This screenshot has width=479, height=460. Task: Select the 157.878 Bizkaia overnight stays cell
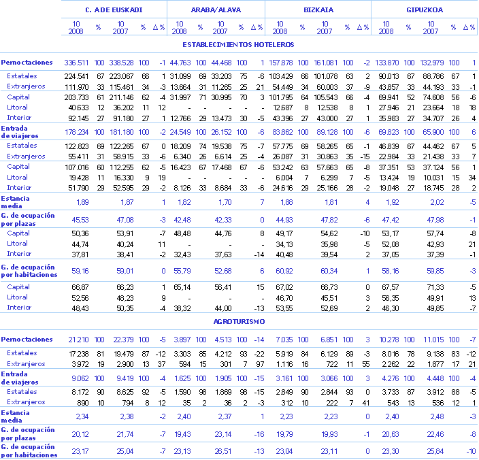(x=280, y=62)
